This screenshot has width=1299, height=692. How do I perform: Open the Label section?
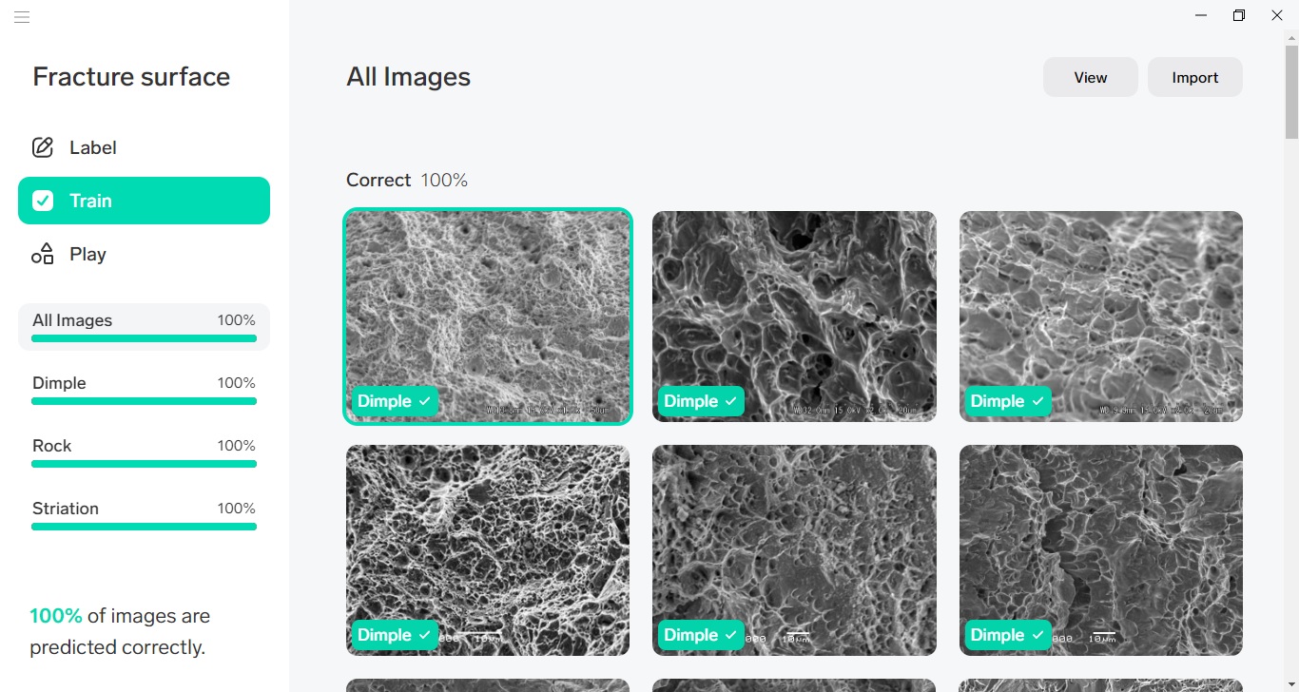(144, 147)
